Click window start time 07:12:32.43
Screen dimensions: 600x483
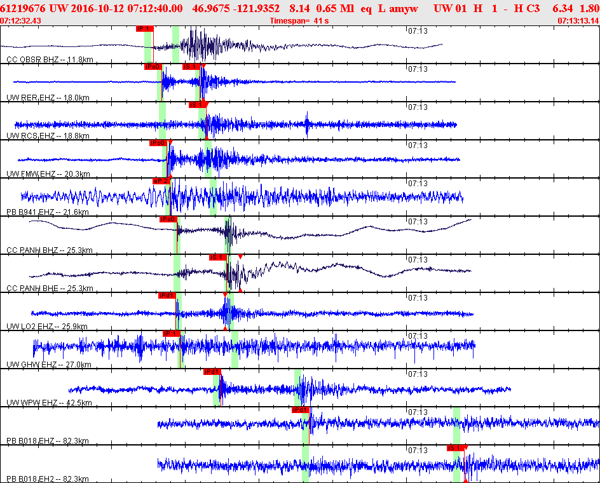(x=21, y=21)
